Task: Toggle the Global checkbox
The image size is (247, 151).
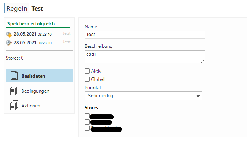Action: [87, 79]
